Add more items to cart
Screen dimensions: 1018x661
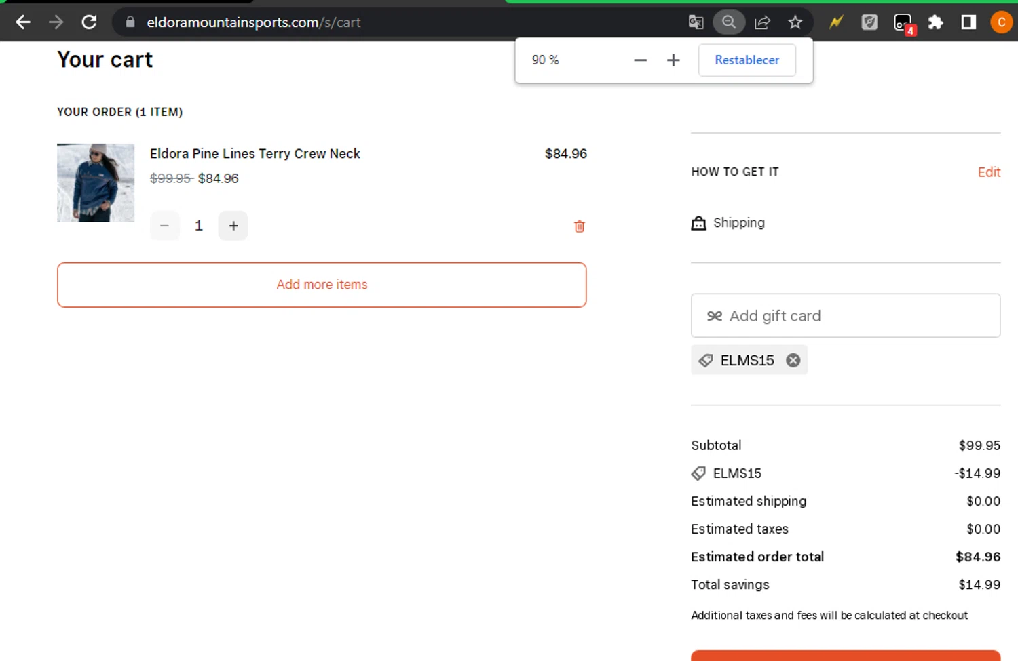322,285
